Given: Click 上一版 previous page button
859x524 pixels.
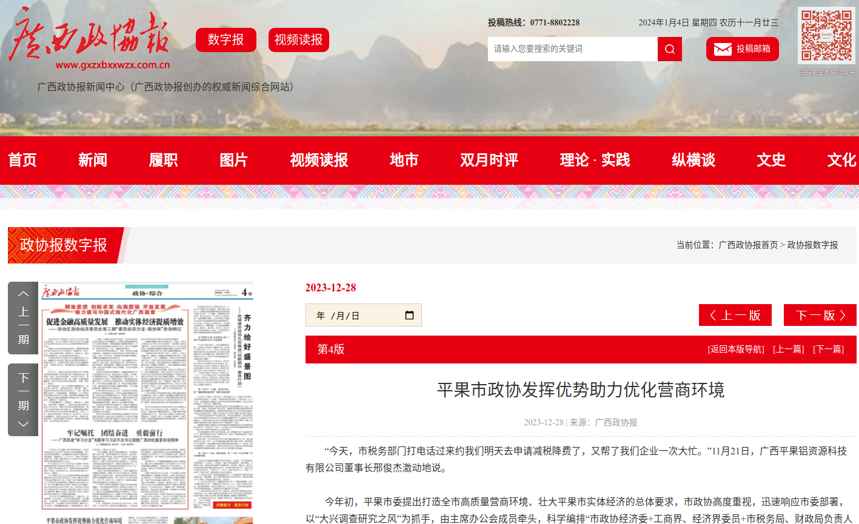Looking at the screenshot, I should (x=735, y=315).
